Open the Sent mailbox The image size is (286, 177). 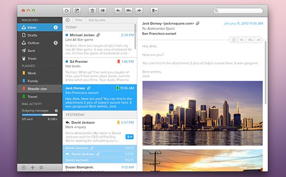tap(39, 51)
